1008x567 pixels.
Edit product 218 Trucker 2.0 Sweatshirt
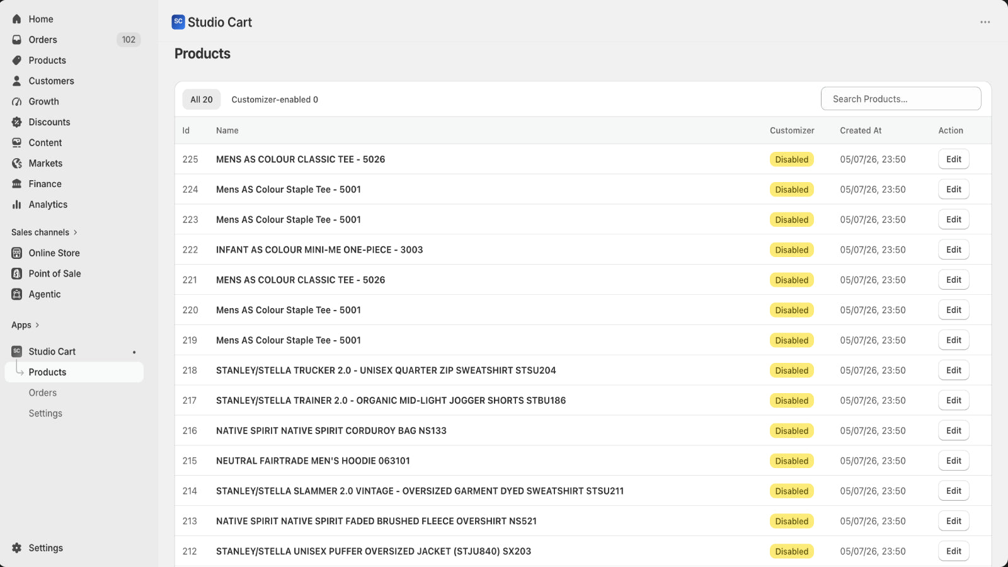(x=954, y=370)
